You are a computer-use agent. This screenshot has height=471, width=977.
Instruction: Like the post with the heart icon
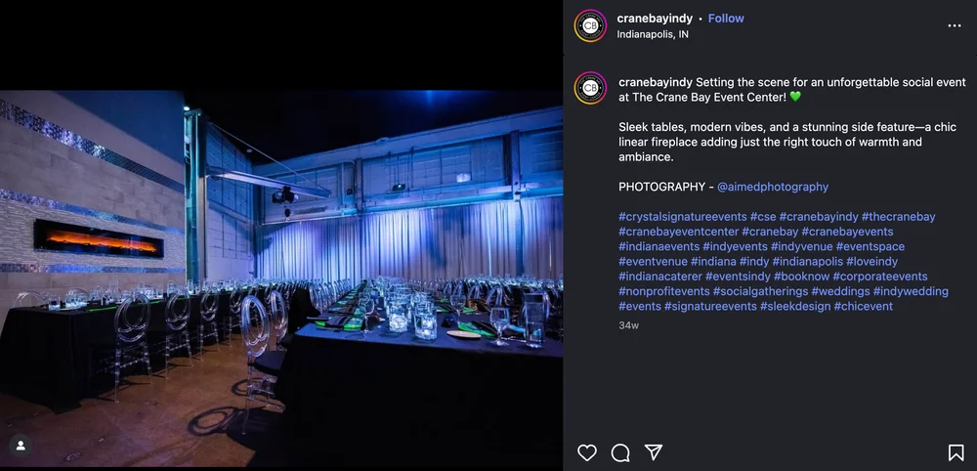click(x=587, y=452)
